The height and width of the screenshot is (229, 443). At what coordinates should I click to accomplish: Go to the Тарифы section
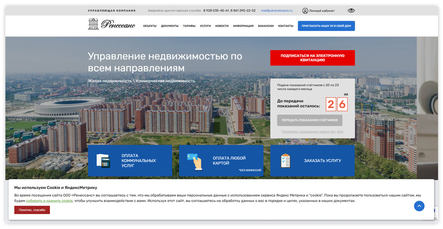click(189, 26)
